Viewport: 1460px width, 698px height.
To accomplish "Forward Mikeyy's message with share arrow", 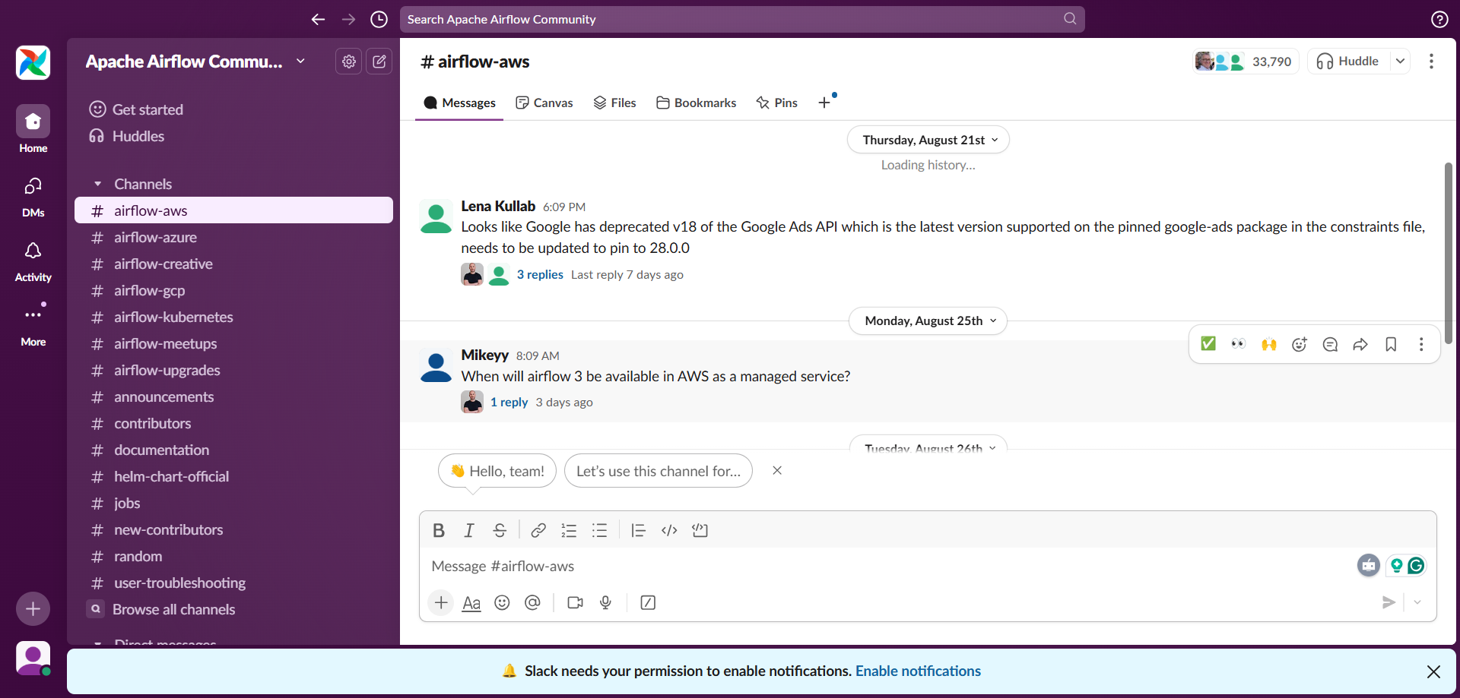I will click(x=1360, y=344).
